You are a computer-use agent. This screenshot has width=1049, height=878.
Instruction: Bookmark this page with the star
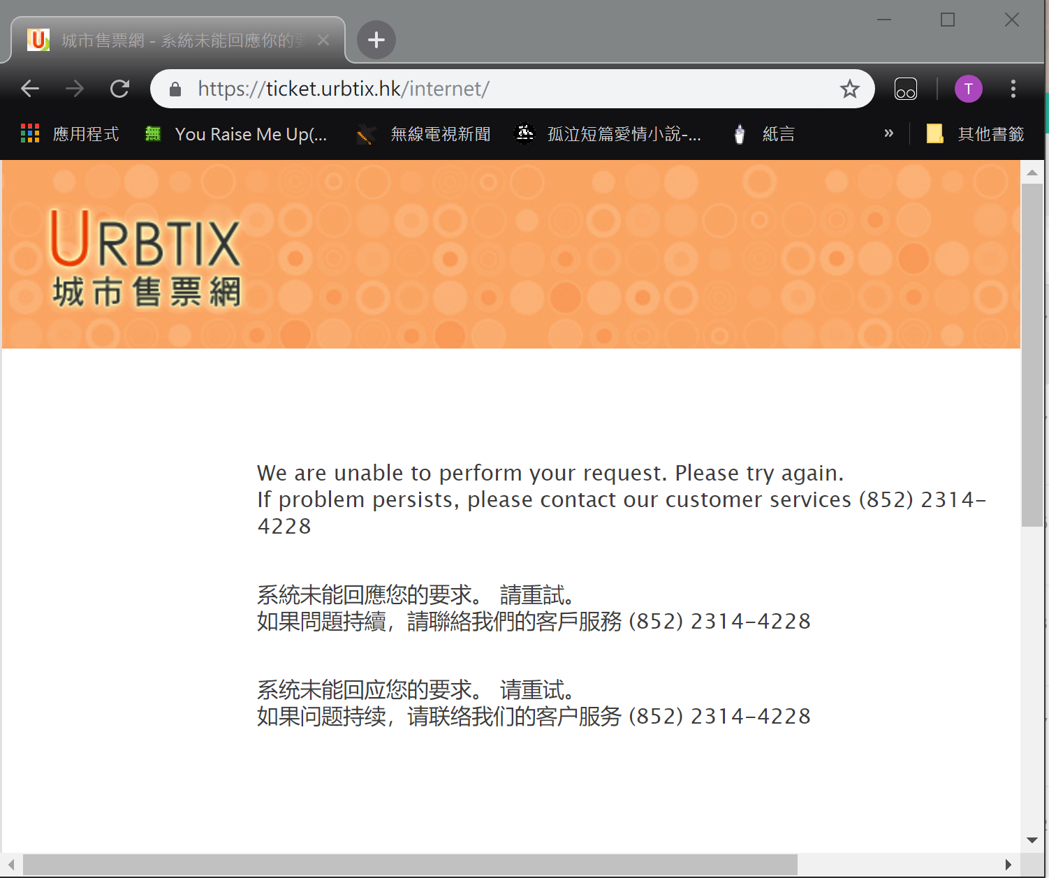pyautogui.click(x=849, y=89)
